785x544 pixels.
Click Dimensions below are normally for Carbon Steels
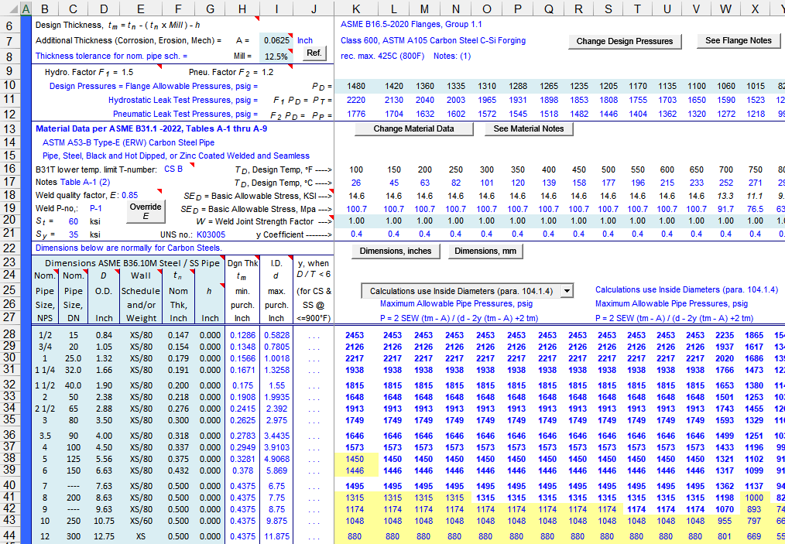tap(129, 248)
